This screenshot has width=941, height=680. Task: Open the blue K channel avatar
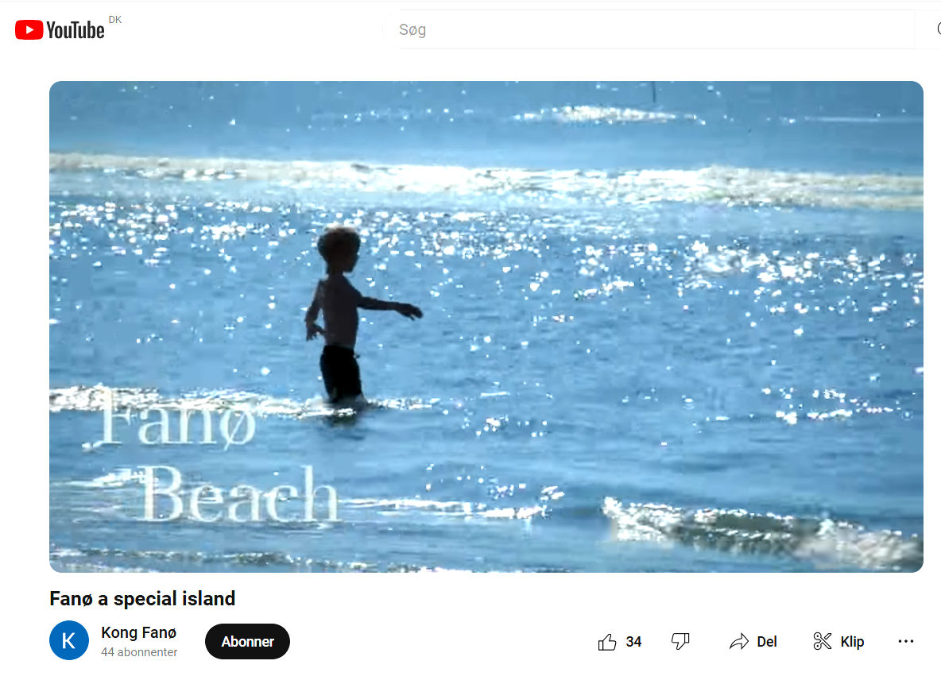tap(69, 640)
